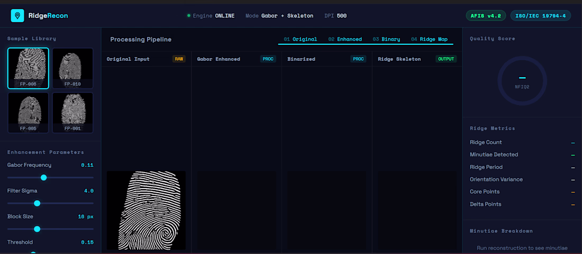Image resolution: width=582 pixels, height=254 pixels.
Task: Click the RidgeRecon title text
Action: 48,15
